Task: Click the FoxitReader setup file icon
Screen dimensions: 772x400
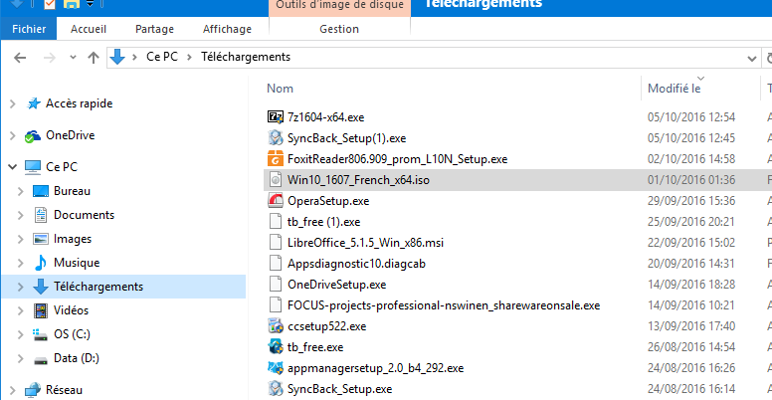Action: point(276,159)
